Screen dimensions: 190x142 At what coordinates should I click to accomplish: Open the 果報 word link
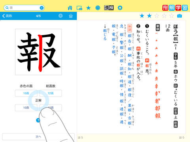pyautogui.click(x=129, y=108)
